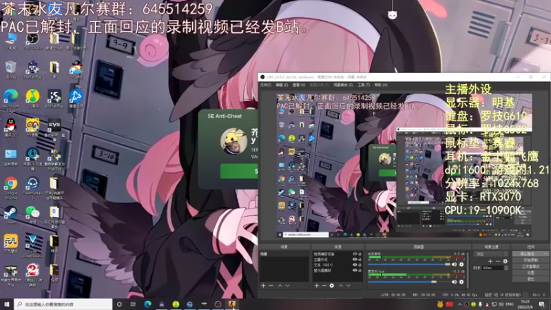Open the scene transition type dropdown
This screenshot has width=551, height=310.
coord(491,254)
